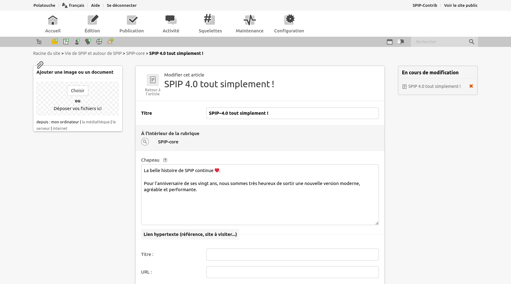Click the create new rubrique folder icon
Image resolution: width=511 pixels, height=284 pixels.
tap(55, 41)
